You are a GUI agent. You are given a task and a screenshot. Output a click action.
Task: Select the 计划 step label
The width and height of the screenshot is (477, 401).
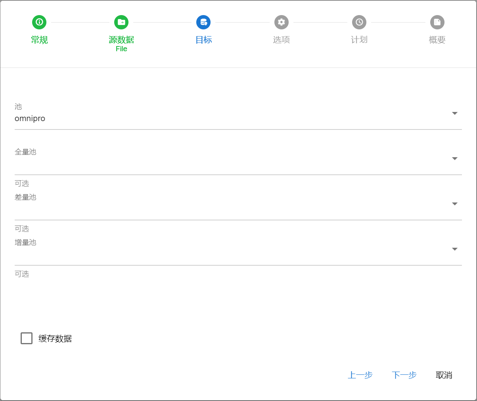359,40
